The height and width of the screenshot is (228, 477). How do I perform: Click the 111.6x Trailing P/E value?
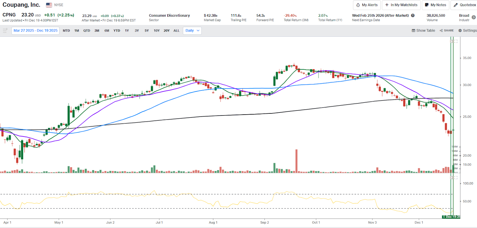tap(236, 15)
